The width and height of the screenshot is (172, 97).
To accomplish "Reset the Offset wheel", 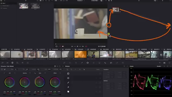I will click(60, 73).
